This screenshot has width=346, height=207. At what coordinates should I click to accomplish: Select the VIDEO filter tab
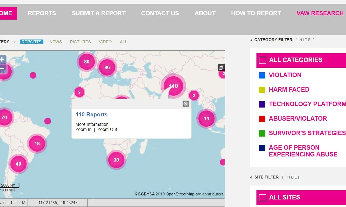pos(105,42)
